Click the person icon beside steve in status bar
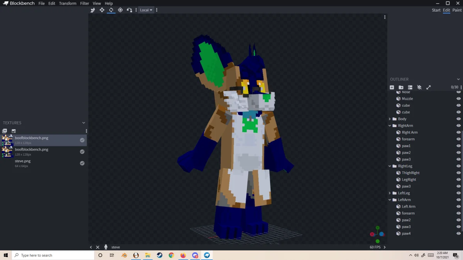Viewport: 463px width, 260px height. click(106, 247)
